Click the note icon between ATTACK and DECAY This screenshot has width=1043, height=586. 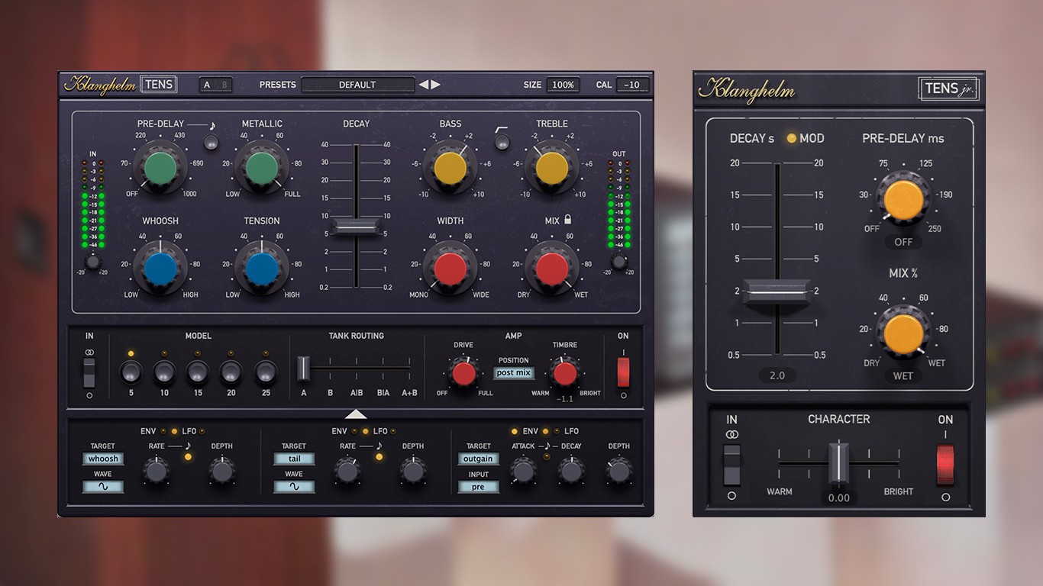point(547,446)
